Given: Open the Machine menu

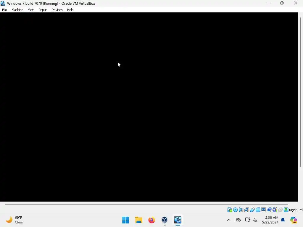Looking at the screenshot, I should [17, 10].
